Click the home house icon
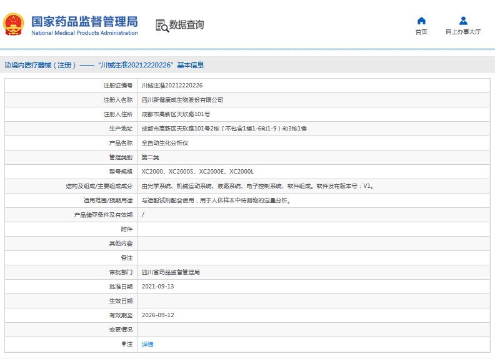Screen dimensions: 495x359 pos(421,21)
